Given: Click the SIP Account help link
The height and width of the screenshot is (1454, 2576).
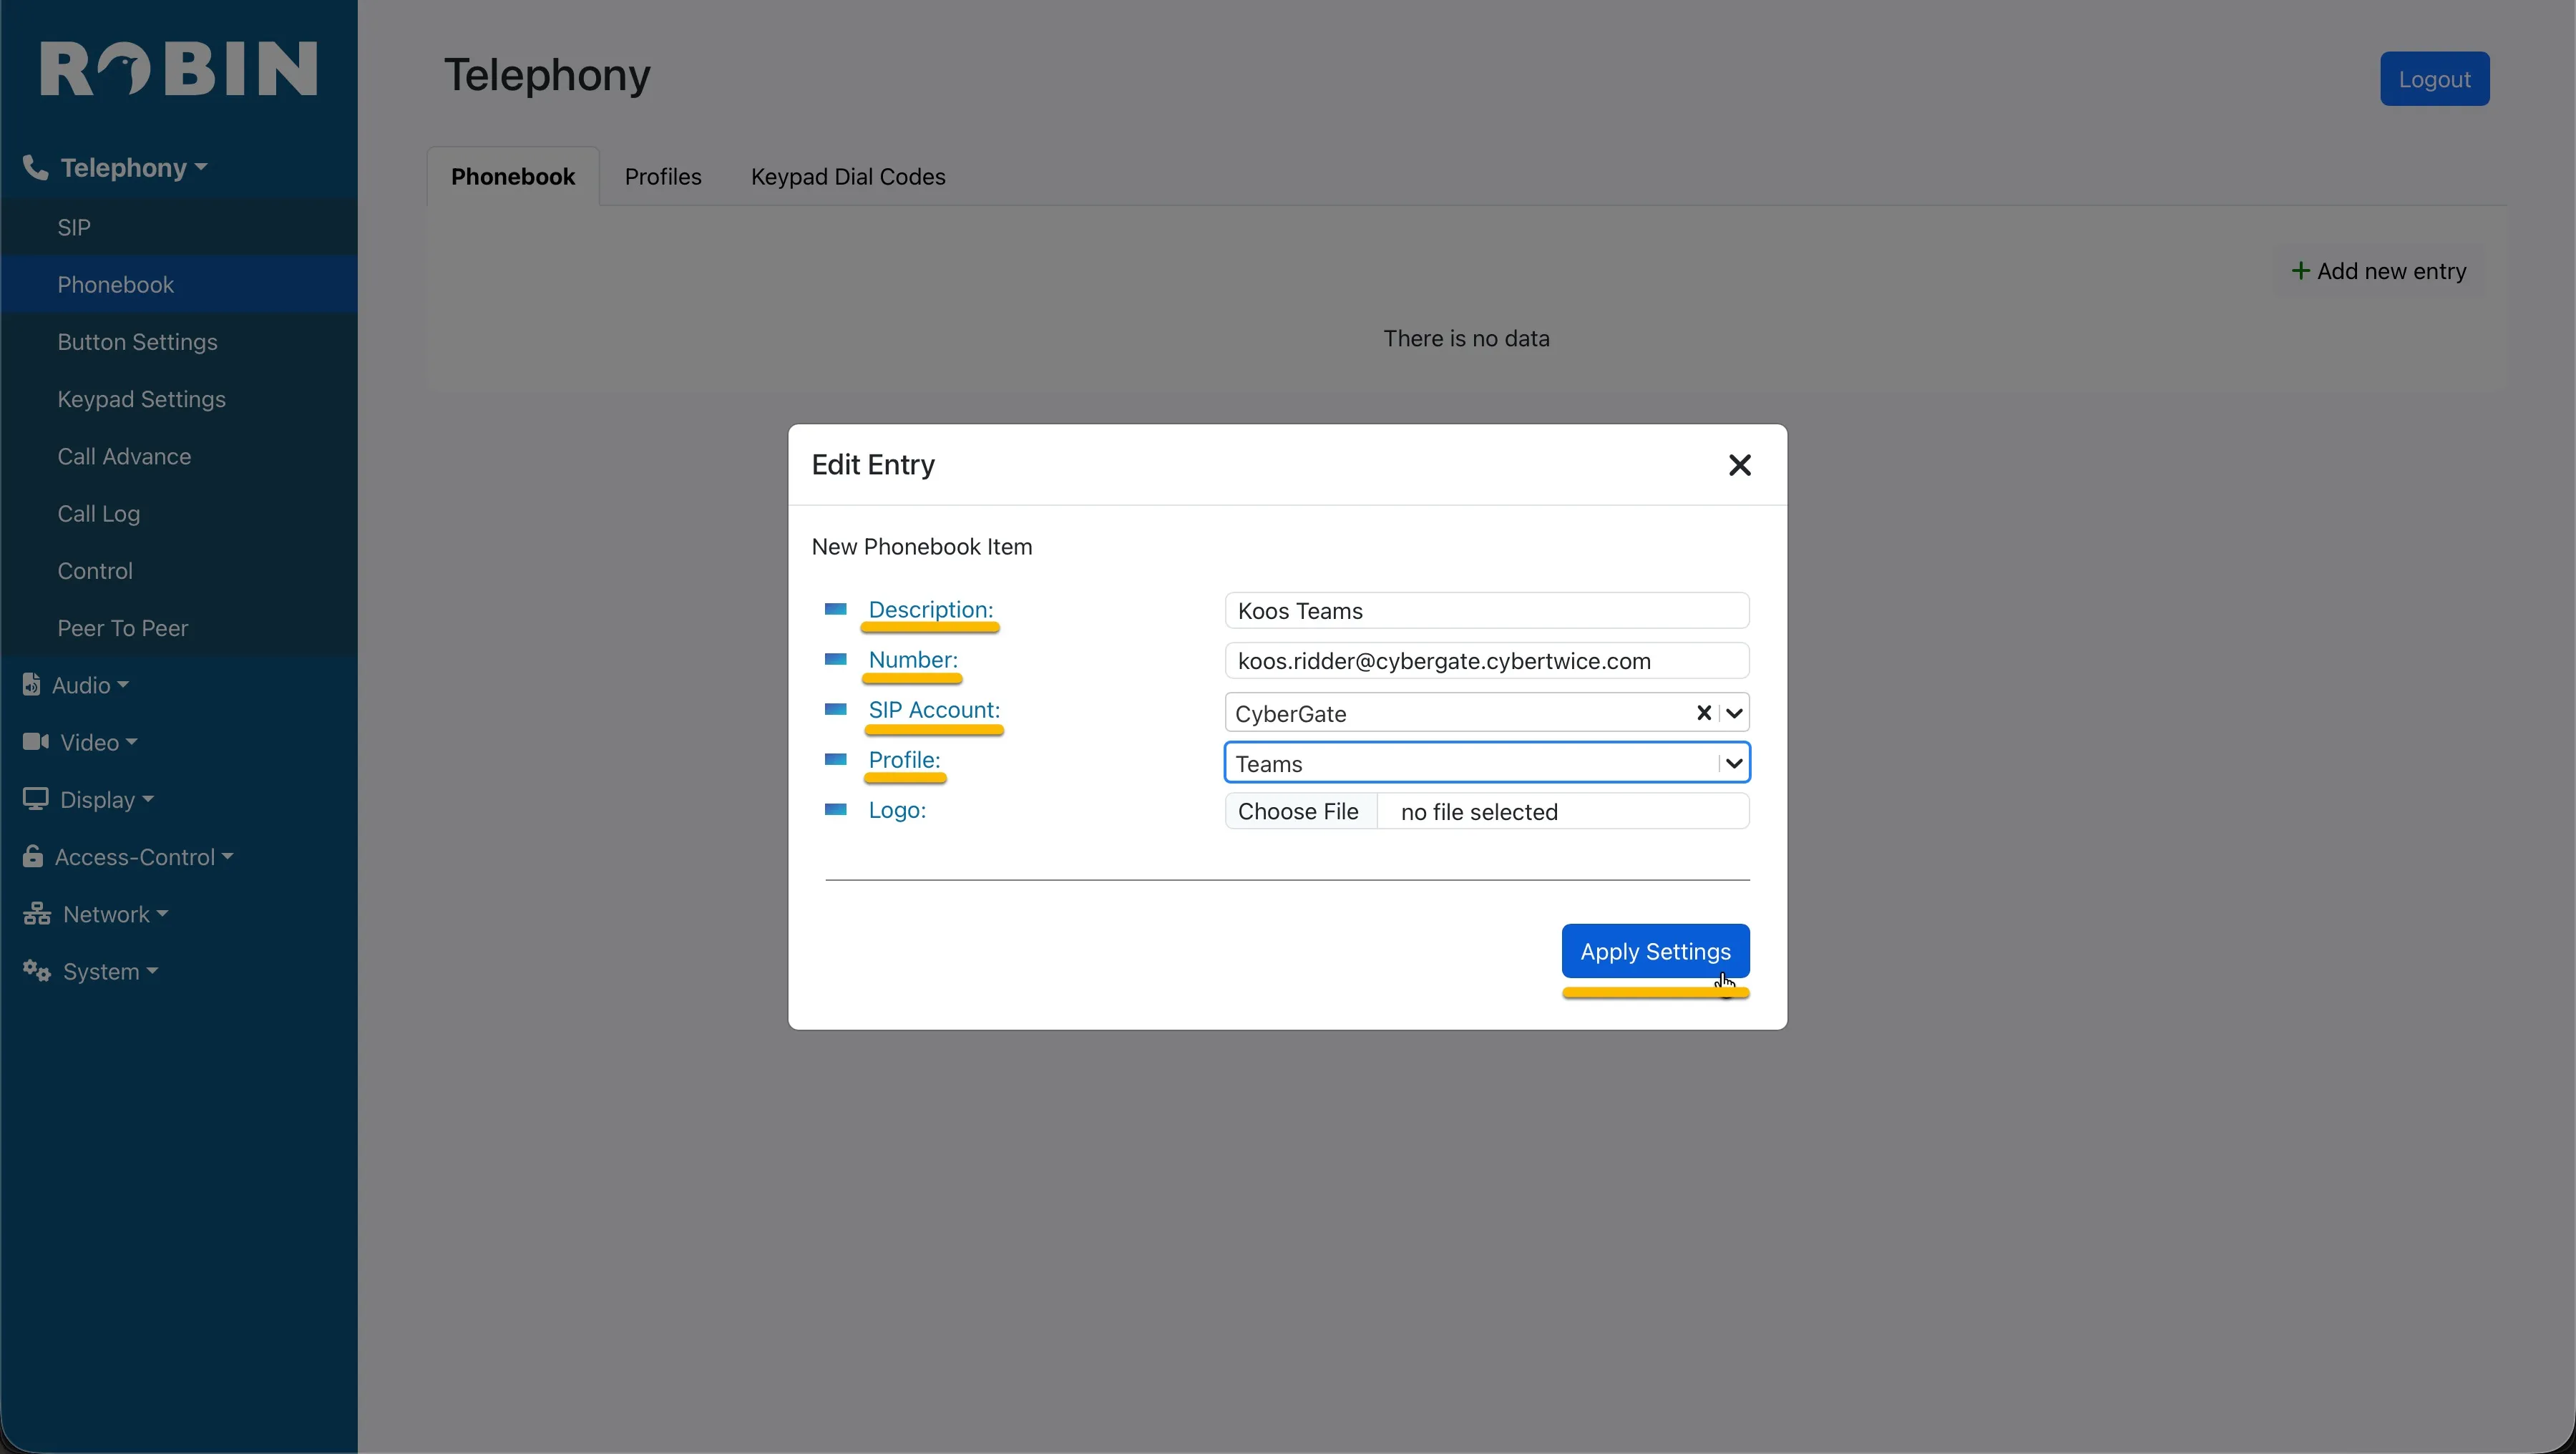Looking at the screenshot, I should pyautogui.click(x=934, y=709).
